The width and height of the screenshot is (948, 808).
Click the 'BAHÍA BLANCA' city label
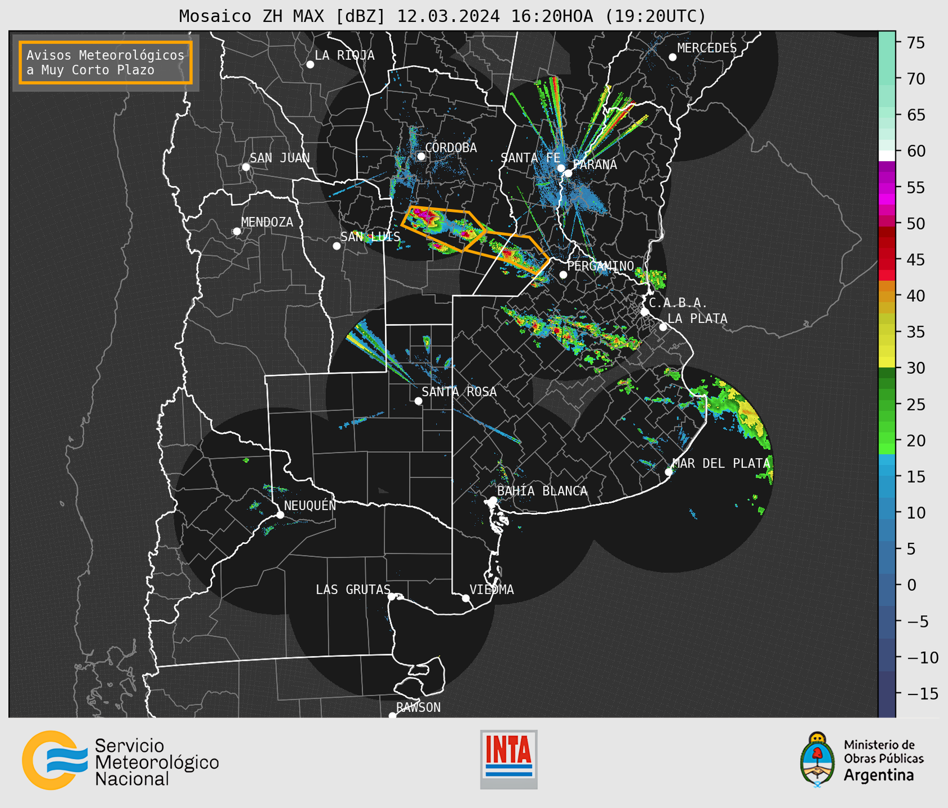(x=542, y=491)
